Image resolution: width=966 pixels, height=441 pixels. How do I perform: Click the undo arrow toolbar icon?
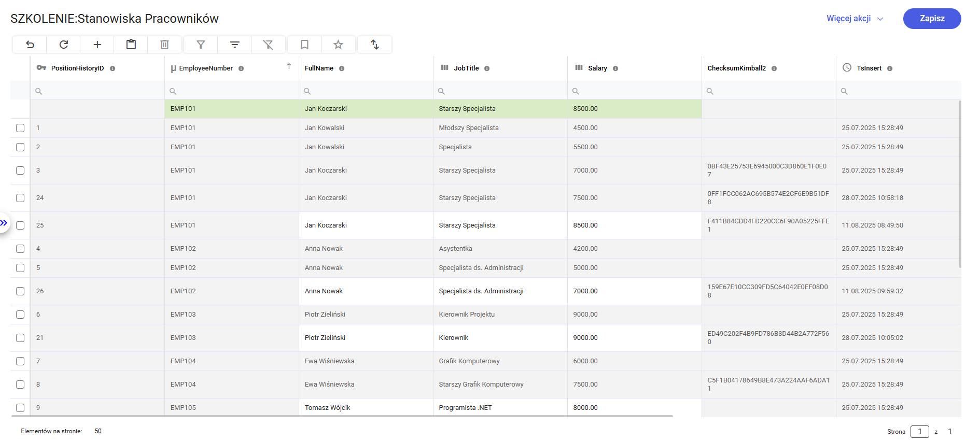coord(30,45)
